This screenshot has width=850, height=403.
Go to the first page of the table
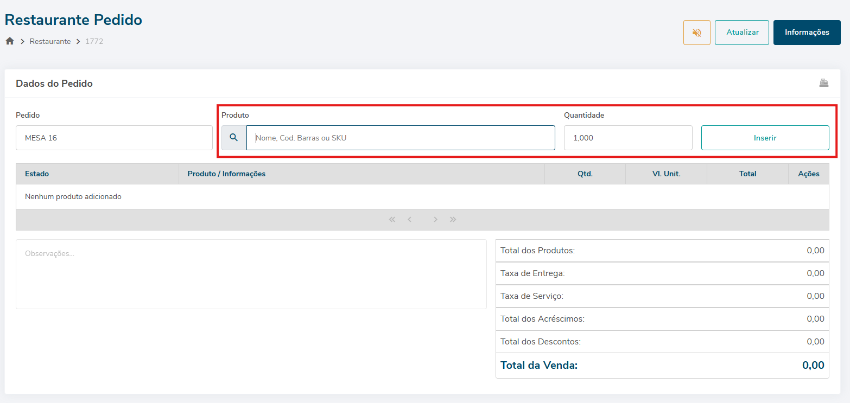pos(392,220)
